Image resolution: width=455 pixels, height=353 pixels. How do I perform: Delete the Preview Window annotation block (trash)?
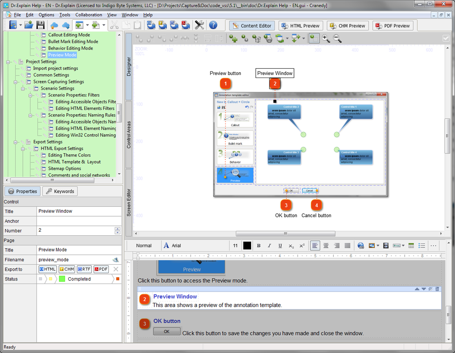point(437,289)
